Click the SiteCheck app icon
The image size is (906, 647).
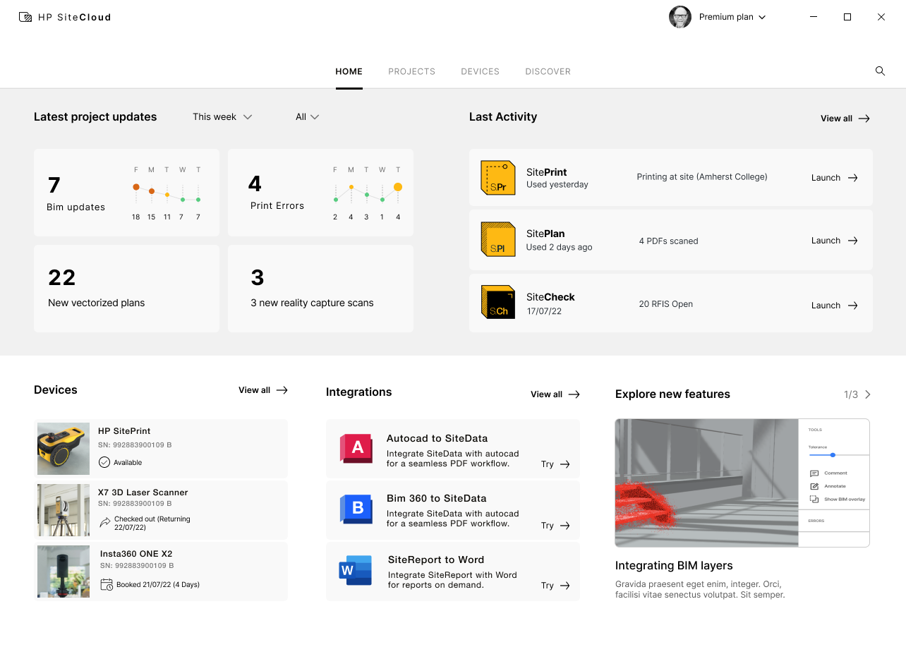pos(497,303)
